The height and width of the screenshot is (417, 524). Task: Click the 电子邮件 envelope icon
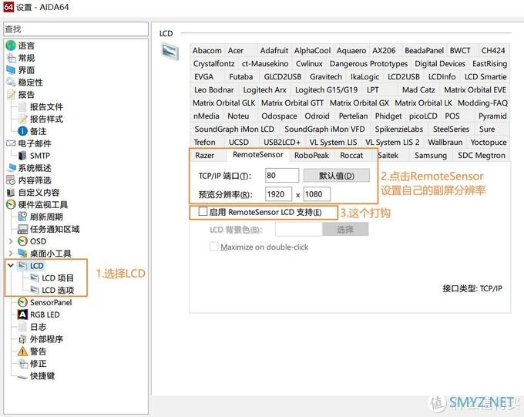[x=11, y=143]
